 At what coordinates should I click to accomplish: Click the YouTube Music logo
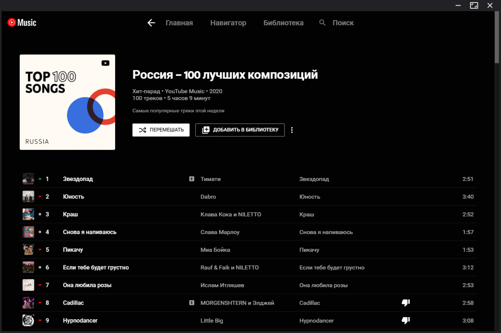pos(22,23)
